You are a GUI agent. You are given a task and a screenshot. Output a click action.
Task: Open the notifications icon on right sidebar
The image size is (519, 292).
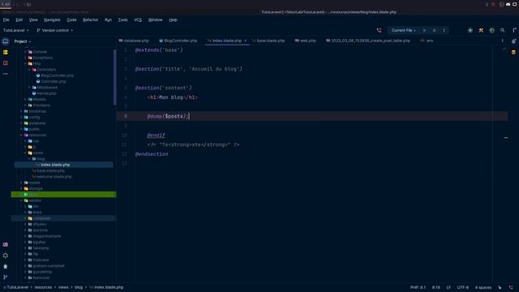tap(513, 41)
